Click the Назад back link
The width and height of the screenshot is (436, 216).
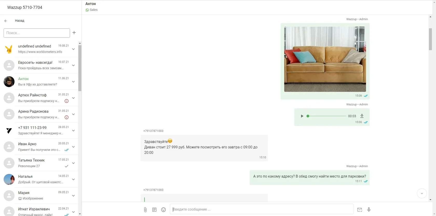click(19, 21)
